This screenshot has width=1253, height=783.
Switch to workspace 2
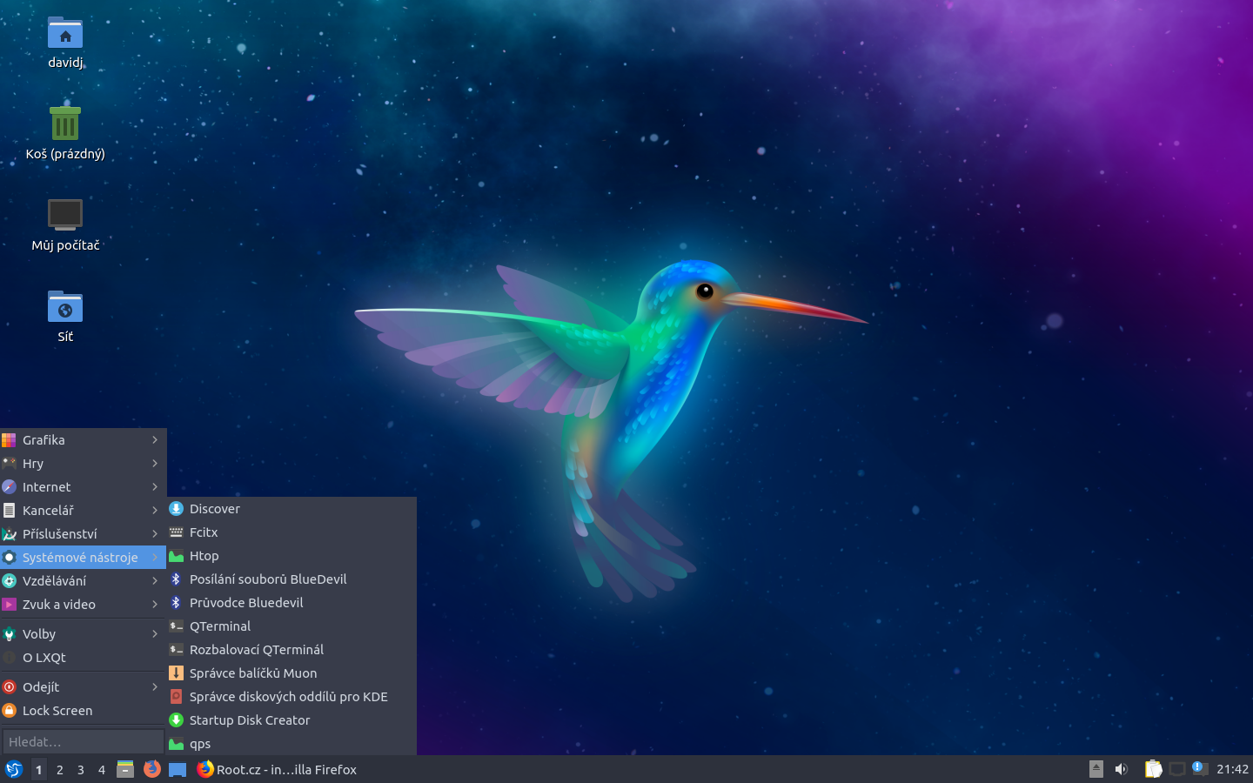coord(59,770)
